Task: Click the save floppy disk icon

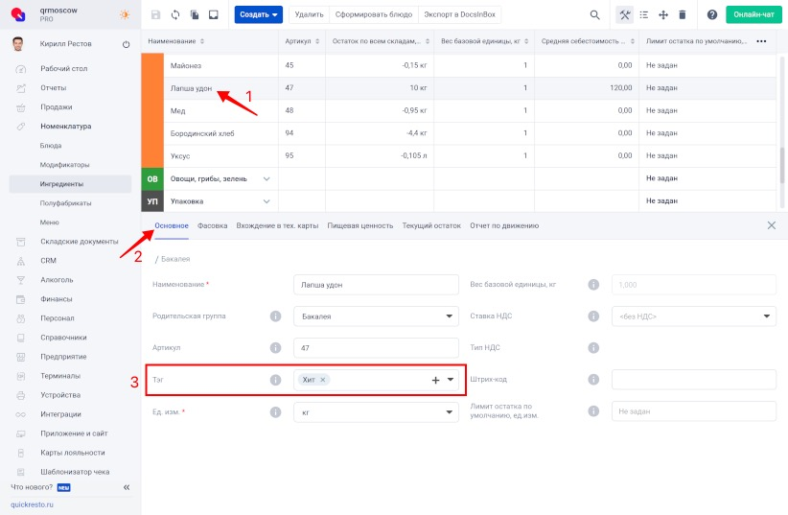Action: 156,14
